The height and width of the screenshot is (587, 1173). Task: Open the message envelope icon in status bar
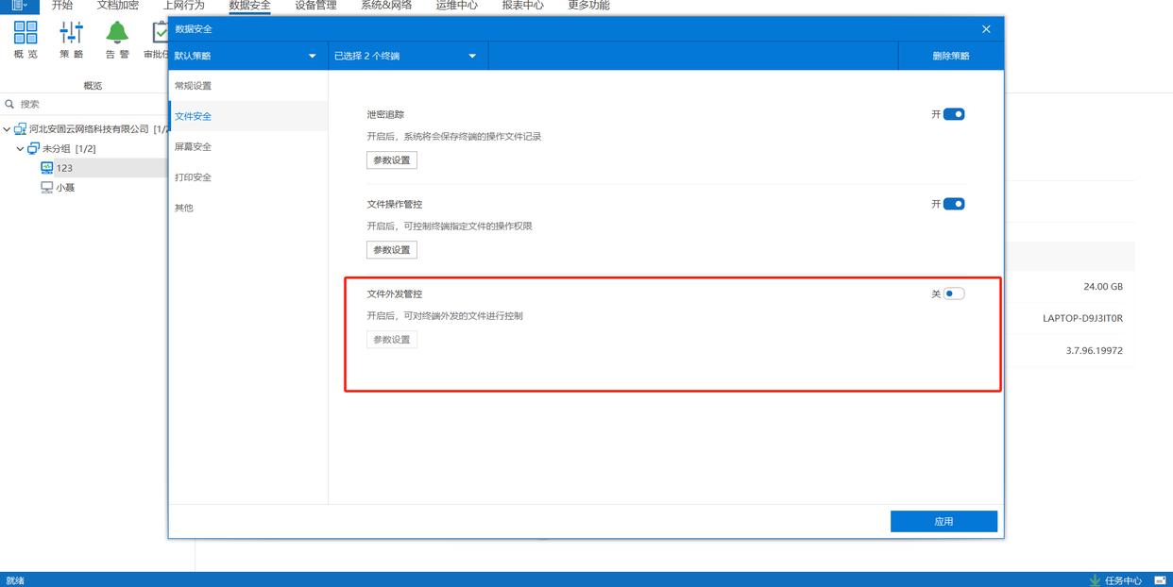click(x=1160, y=580)
